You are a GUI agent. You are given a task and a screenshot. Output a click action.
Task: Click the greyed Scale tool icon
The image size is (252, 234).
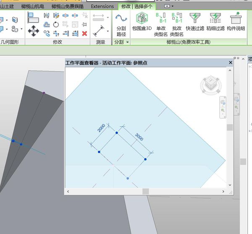pyautogui.click(x=75, y=24)
